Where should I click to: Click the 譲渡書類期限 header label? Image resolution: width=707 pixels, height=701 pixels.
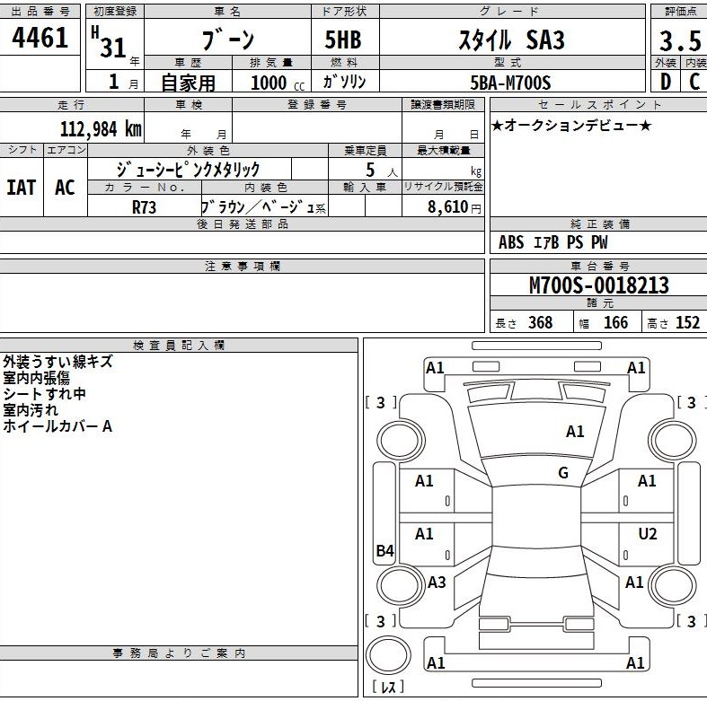pyautogui.click(x=443, y=104)
